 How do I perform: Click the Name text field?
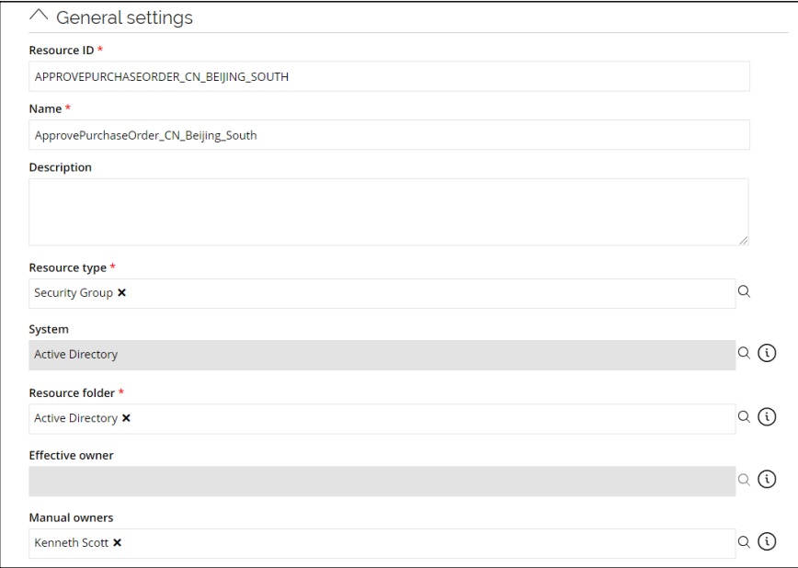click(x=389, y=135)
